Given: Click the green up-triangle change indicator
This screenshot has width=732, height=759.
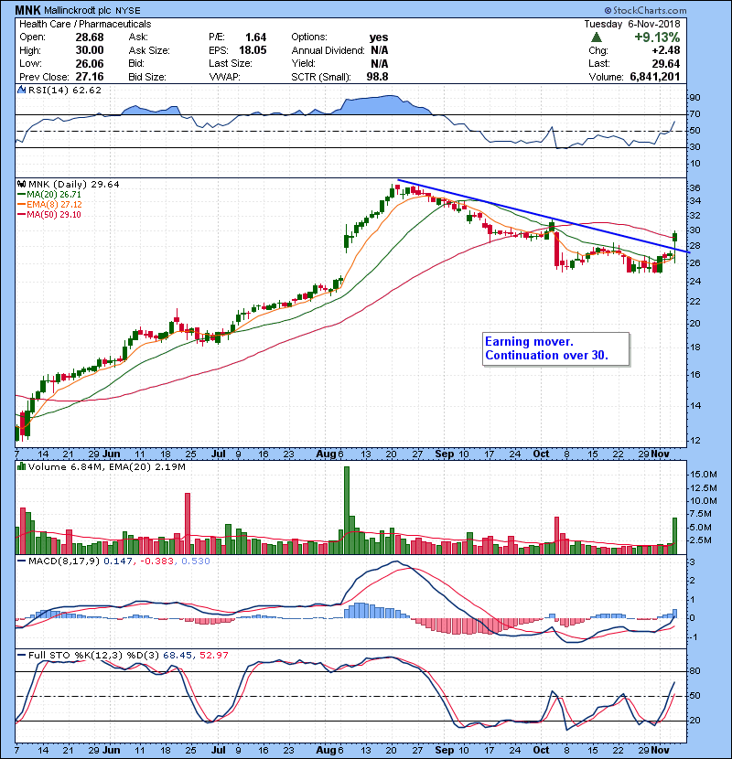Looking at the screenshot, I should click(x=597, y=37).
